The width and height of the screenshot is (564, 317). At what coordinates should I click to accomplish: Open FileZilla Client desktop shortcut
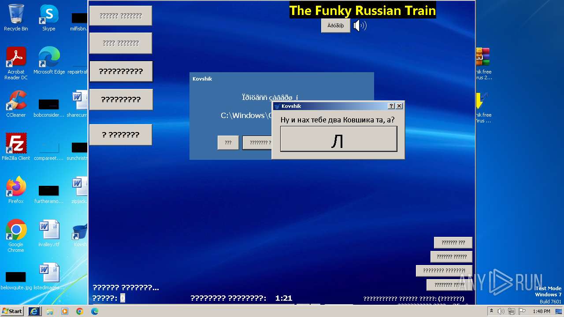tap(16, 147)
